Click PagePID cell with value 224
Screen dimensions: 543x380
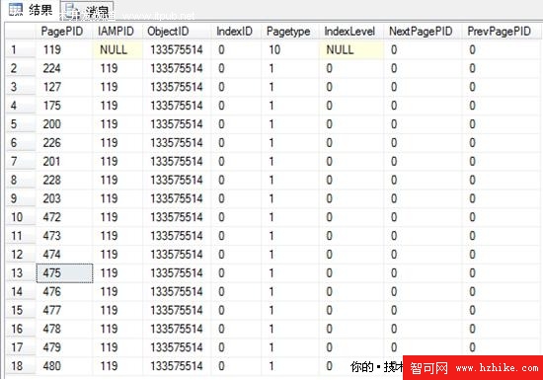pyautogui.click(x=64, y=68)
